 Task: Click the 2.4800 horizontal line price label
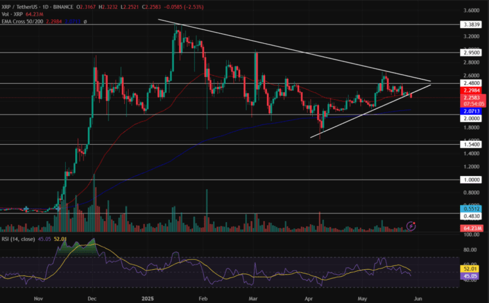pos(471,83)
